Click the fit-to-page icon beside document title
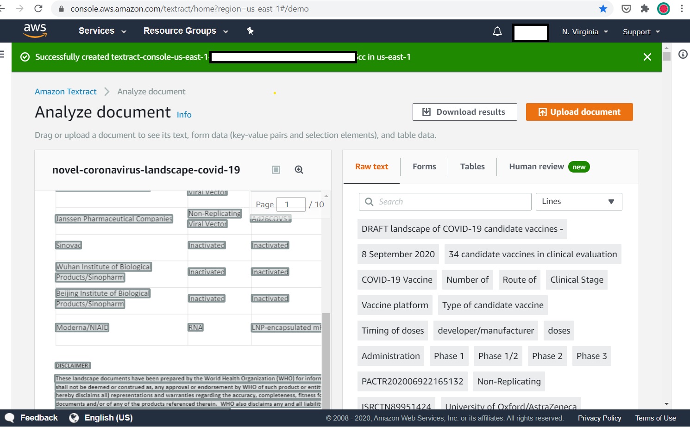 [276, 170]
